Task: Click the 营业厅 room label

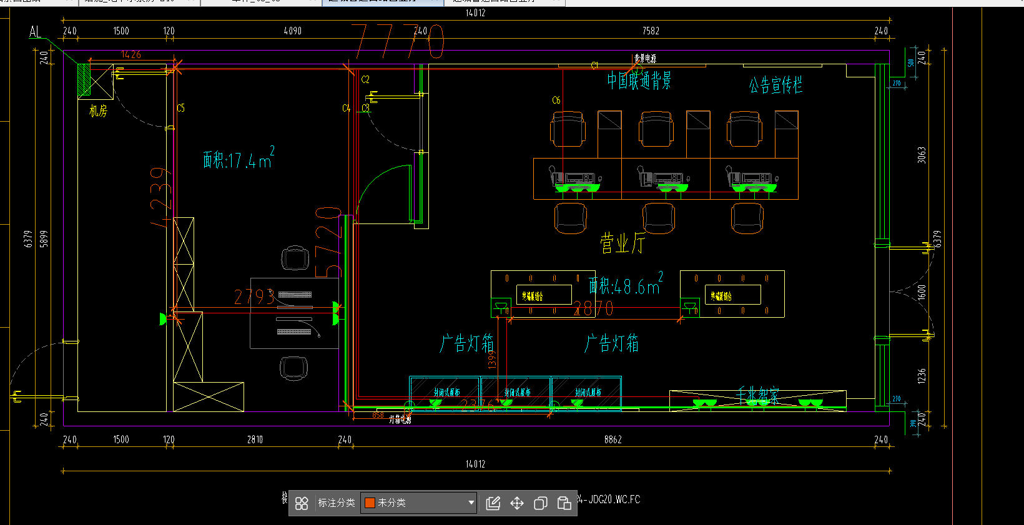Action: (x=622, y=243)
